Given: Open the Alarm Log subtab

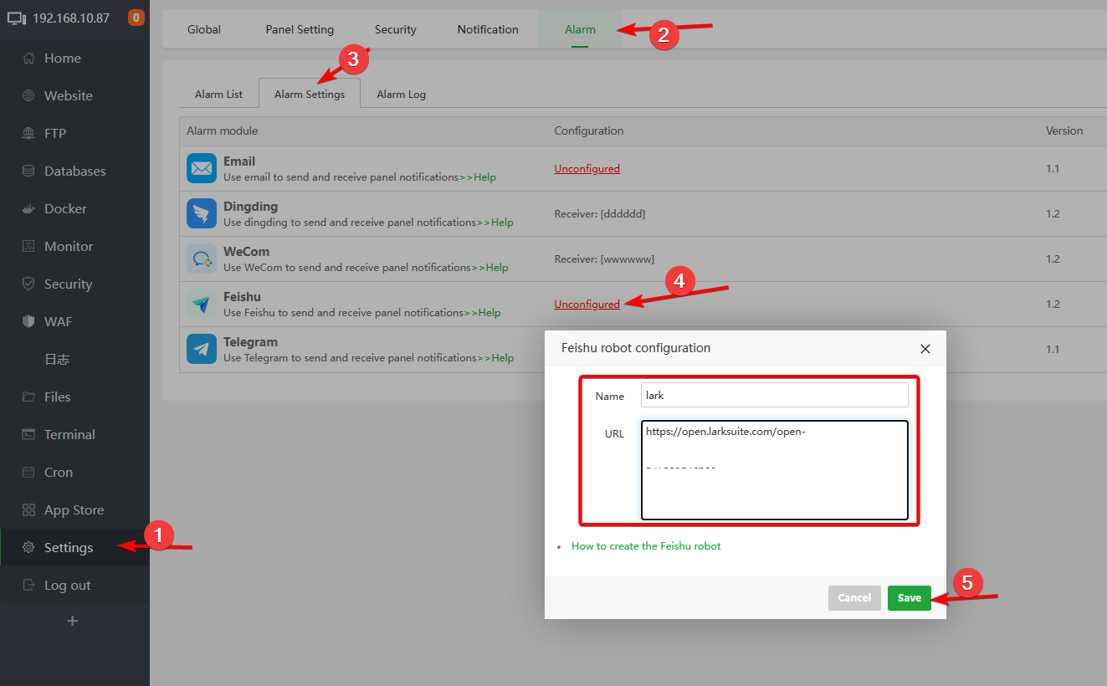Looking at the screenshot, I should 402,94.
